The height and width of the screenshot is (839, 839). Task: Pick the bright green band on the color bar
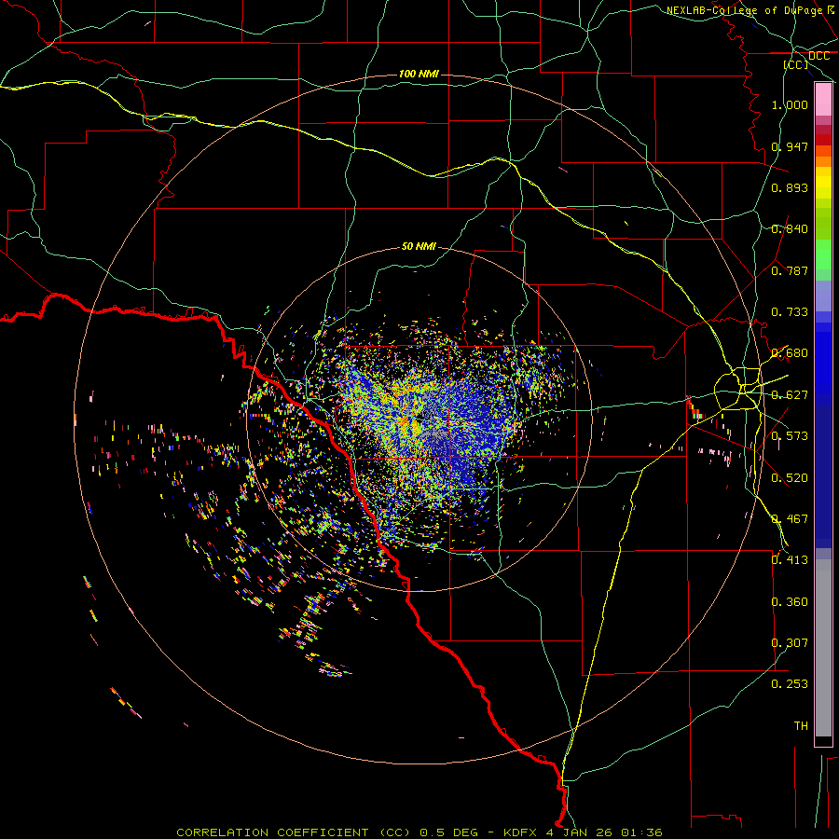[x=823, y=254]
